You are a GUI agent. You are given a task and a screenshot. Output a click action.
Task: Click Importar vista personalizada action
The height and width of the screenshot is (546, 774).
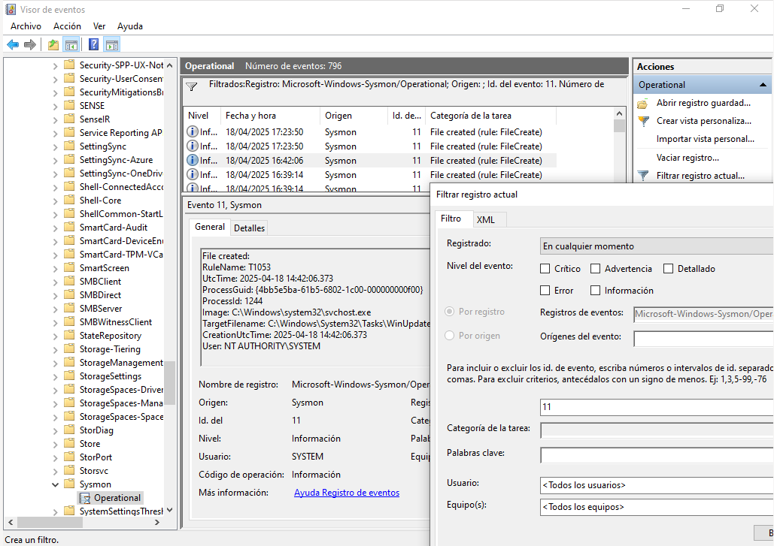705,139
